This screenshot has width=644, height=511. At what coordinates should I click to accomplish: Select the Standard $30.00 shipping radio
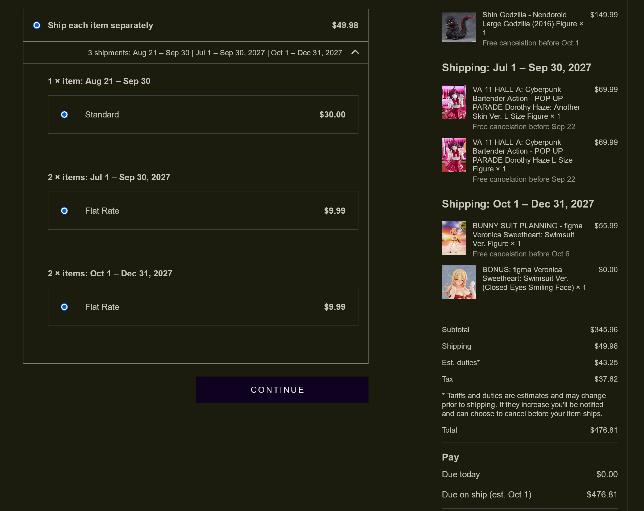[x=64, y=115]
